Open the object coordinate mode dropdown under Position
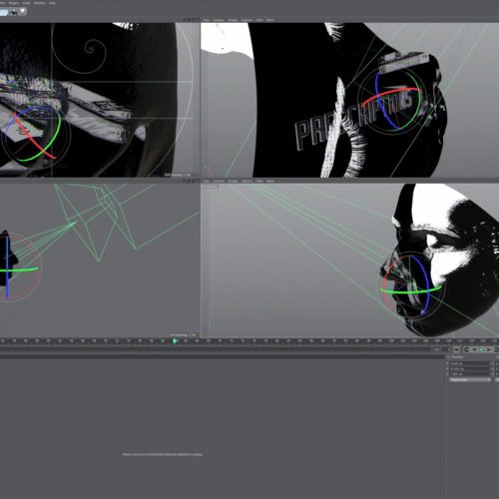The width and height of the screenshot is (499, 499). [x=470, y=379]
